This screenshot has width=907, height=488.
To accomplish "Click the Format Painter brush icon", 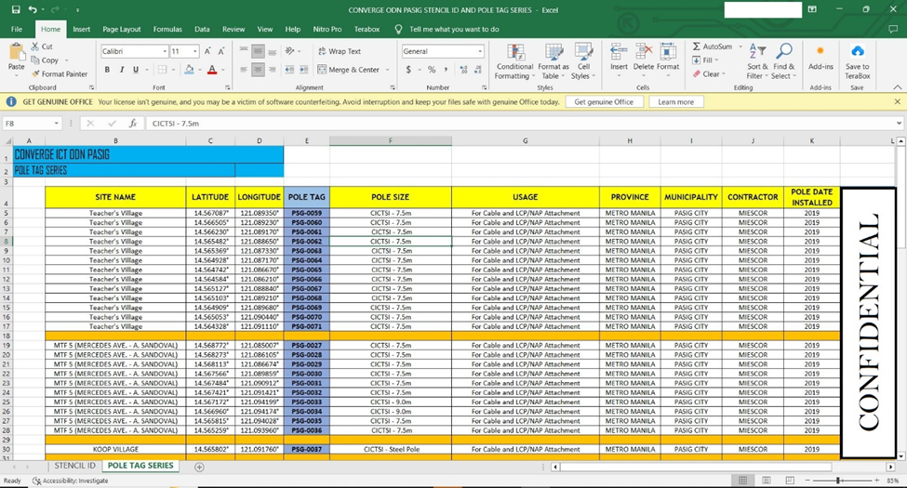I will [x=35, y=74].
